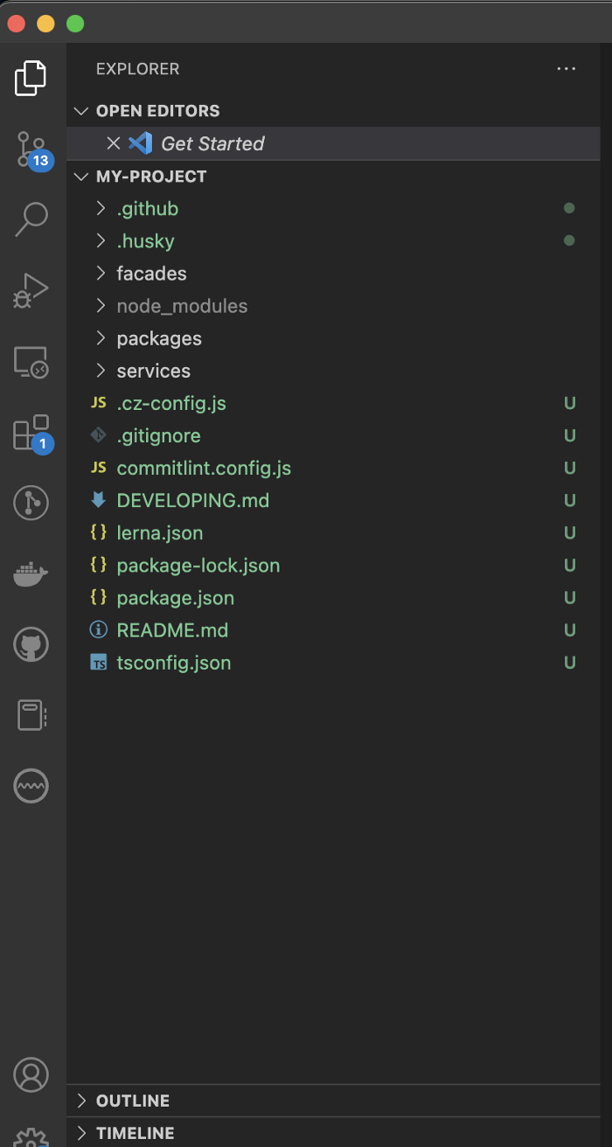Viewport: 612px width, 1147px height.
Task: Open the README.md file
Action: point(172,630)
